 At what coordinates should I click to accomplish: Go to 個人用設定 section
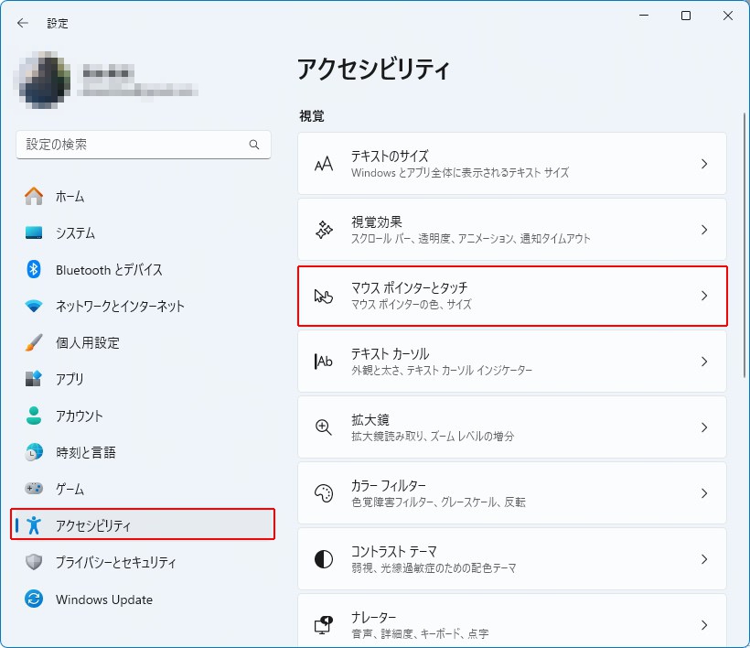88,342
